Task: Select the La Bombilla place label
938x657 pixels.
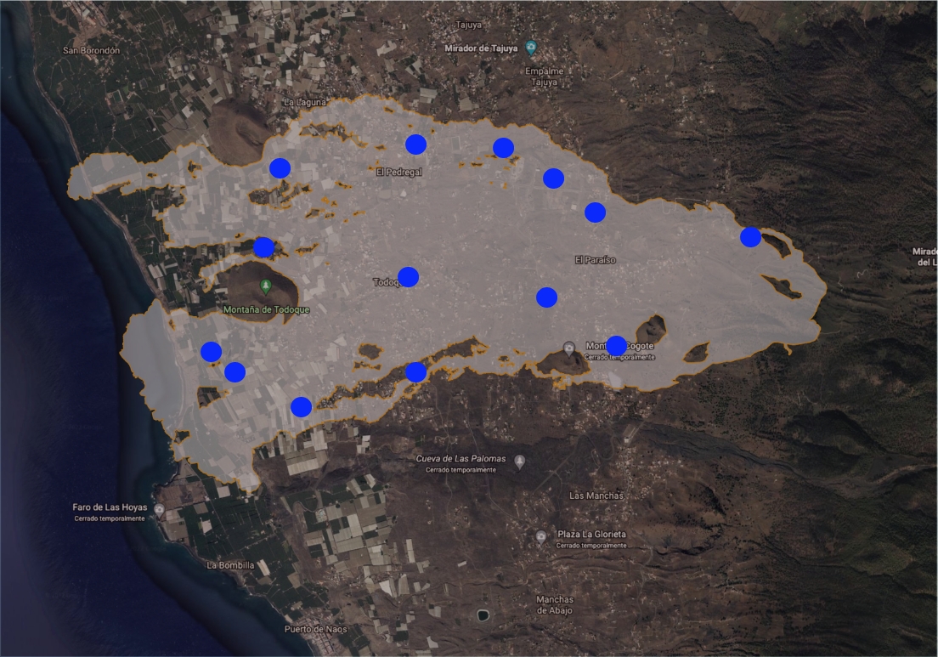Action: pyautogui.click(x=231, y=564)
